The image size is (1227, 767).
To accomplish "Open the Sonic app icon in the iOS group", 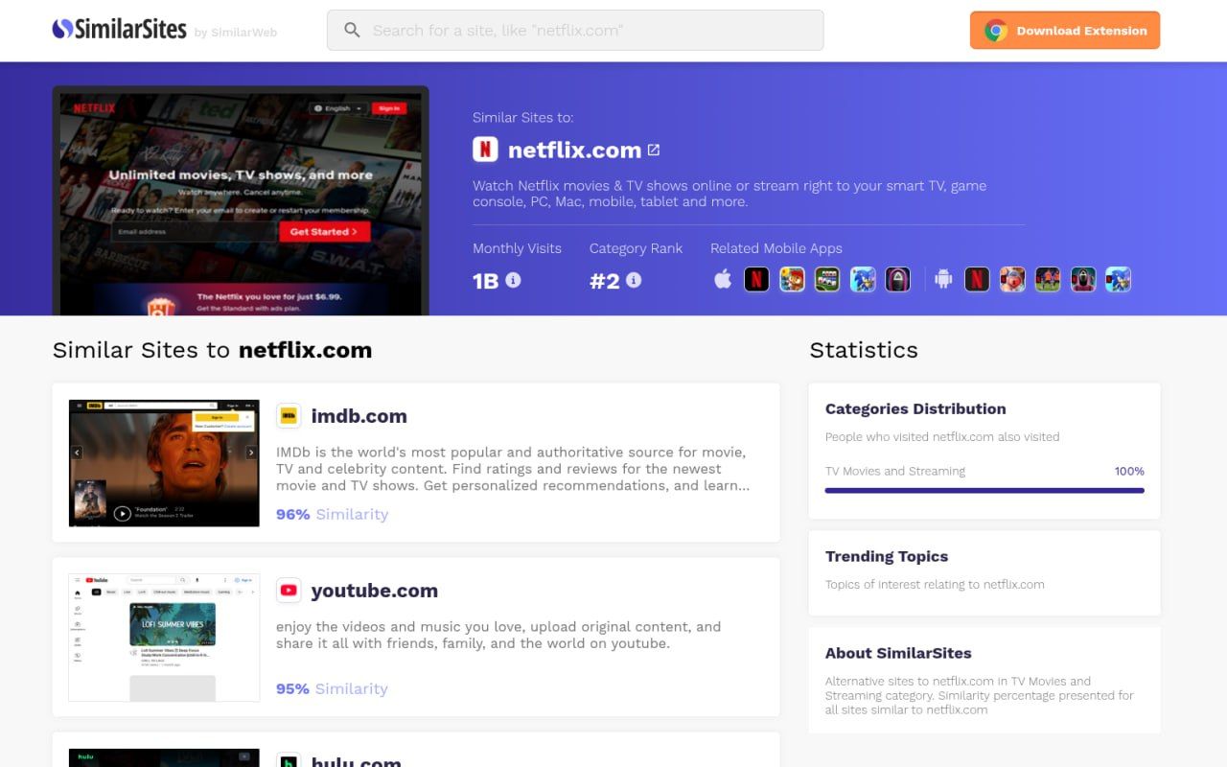I will point(863,279).
